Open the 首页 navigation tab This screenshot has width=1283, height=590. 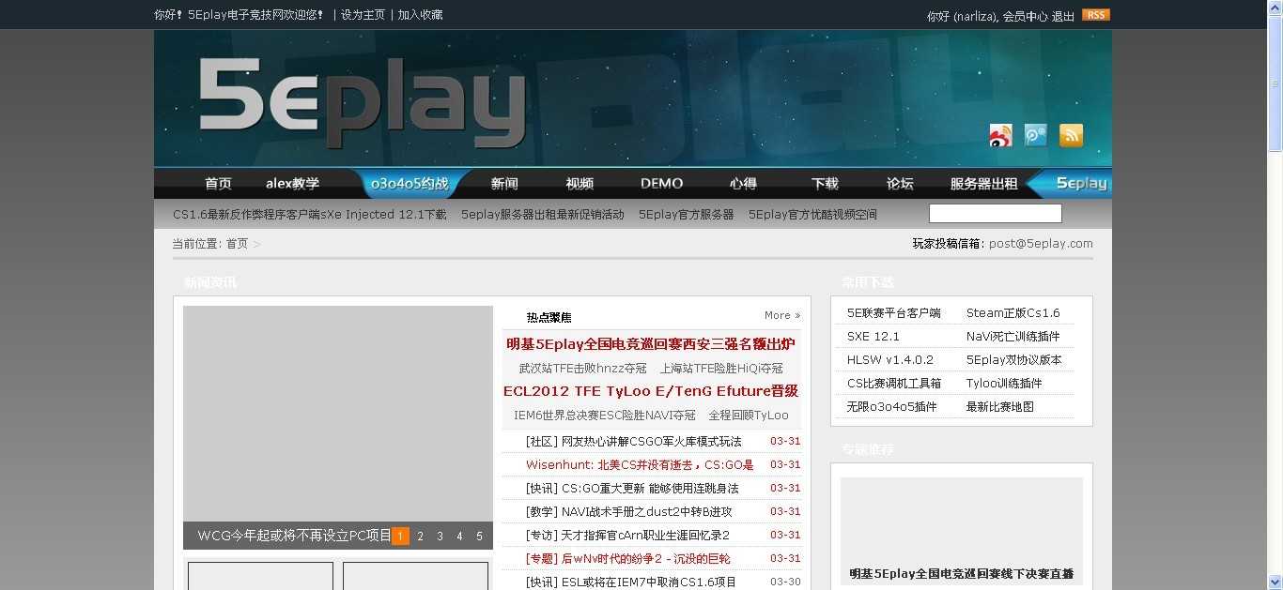tap(218, 184)
